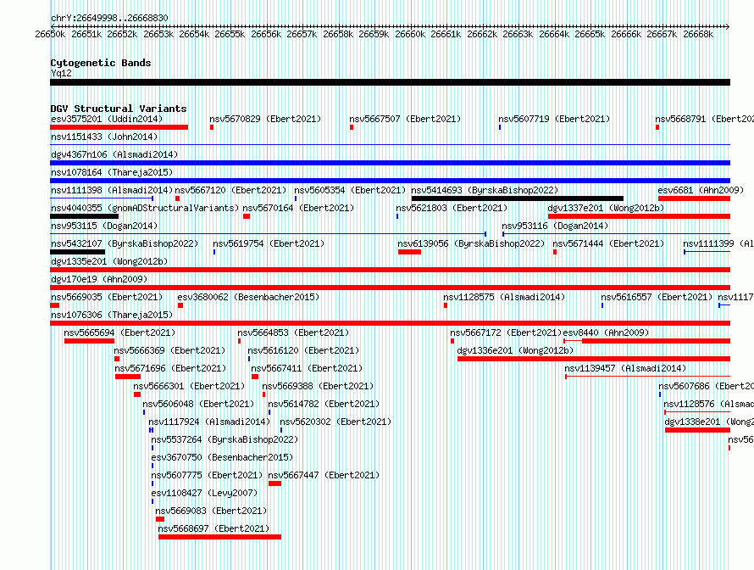Select nsv5414693 (ByrskaBishop2022) label

coord(485,190)
